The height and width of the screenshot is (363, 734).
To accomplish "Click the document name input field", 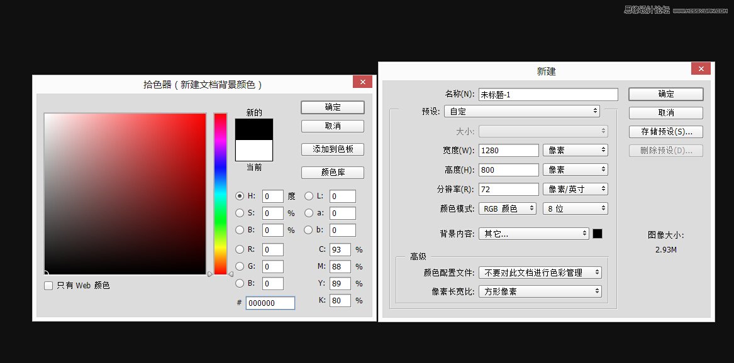I will click(x=548, y=94).
